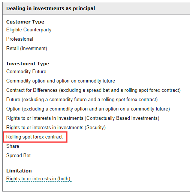The width and height of the screenshot is (190, 193).
Task: Click Retail (Investment) entry
Action: point(27,49)
